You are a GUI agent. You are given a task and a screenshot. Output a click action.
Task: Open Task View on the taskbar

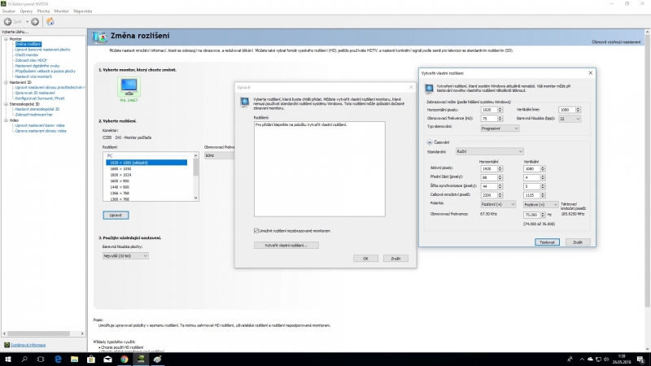tap(41, 359)
